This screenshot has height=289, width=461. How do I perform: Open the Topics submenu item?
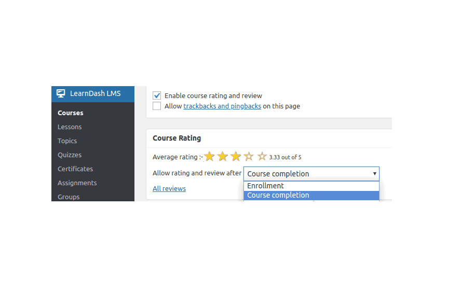(x=67, y=141)
